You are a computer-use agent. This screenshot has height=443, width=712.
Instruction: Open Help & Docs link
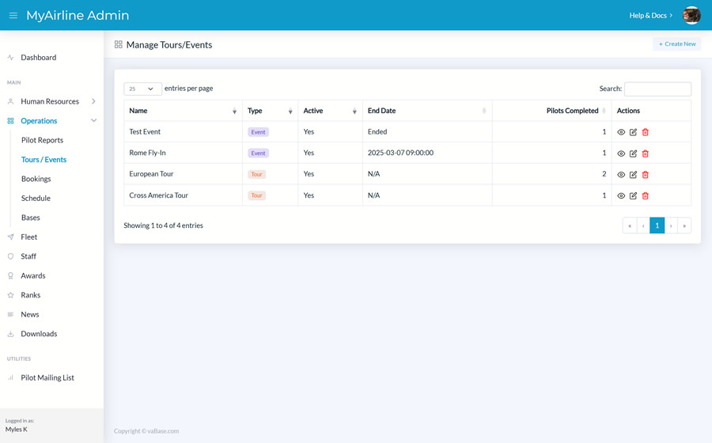[x=651, y=16]
